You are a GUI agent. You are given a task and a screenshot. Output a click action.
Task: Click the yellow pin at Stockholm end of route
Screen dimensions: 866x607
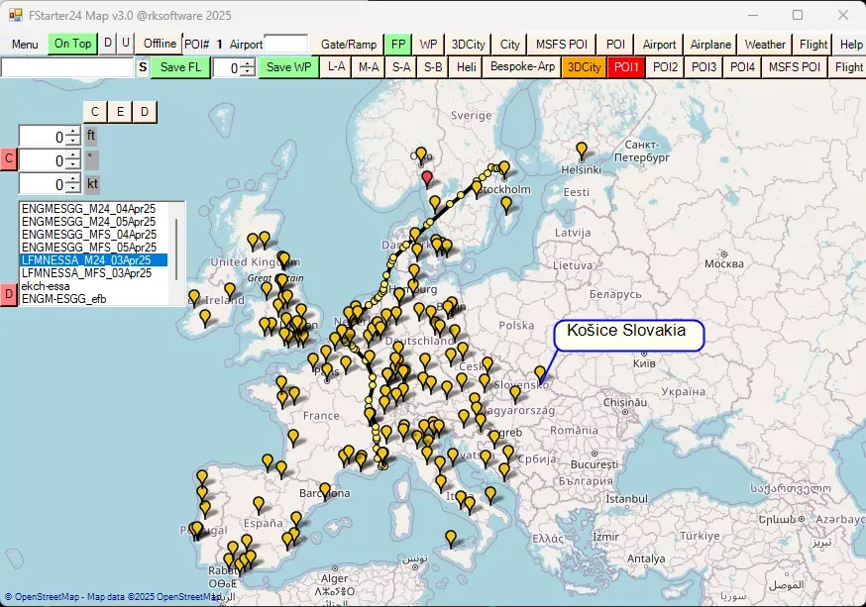504,168
